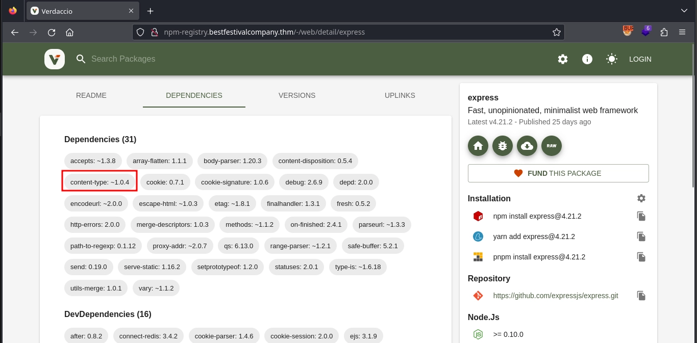697x343 pixels.
Task: Click the FUND THIS PACKAGE button
Action: [x=558, y=173]
